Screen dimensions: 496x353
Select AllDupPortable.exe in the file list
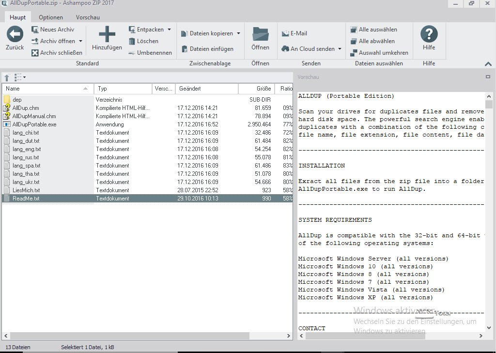(34, 124)
